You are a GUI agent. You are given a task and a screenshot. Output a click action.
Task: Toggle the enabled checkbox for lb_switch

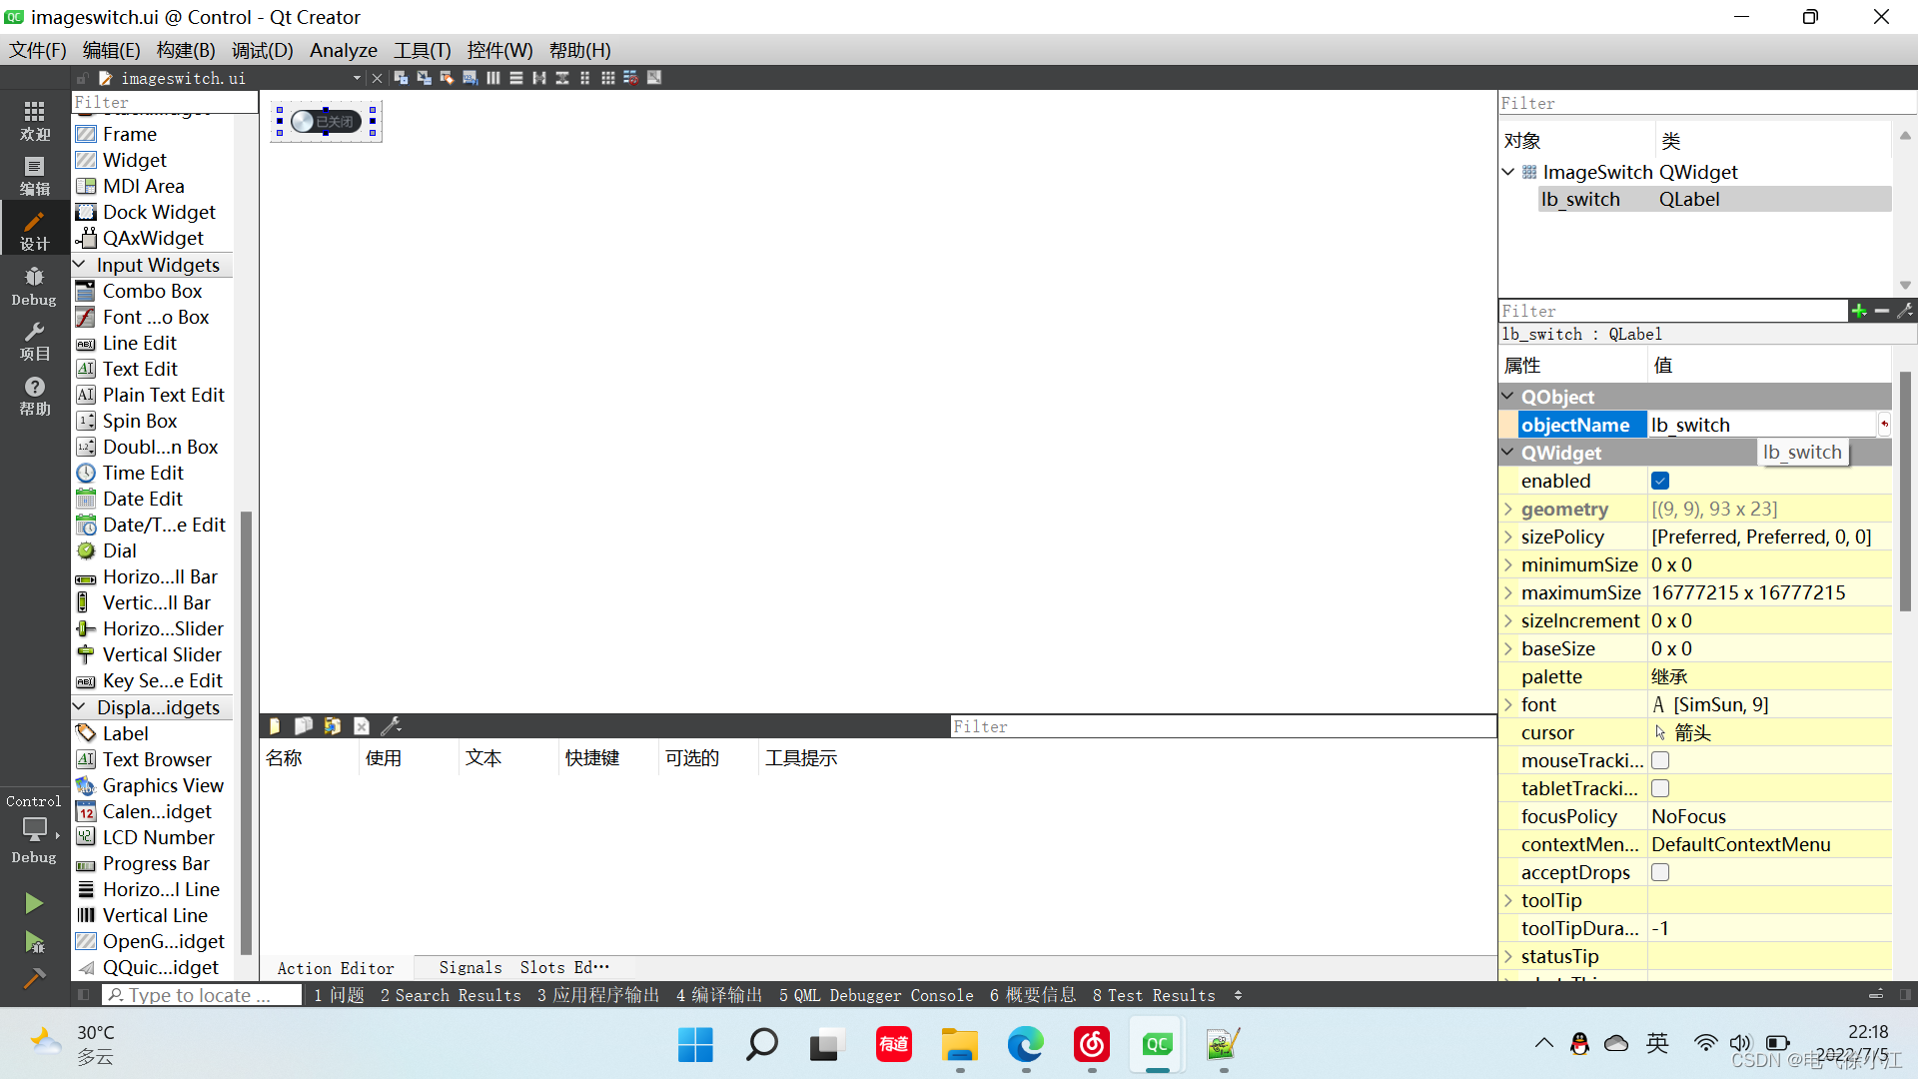click(x=1661, y=481)
